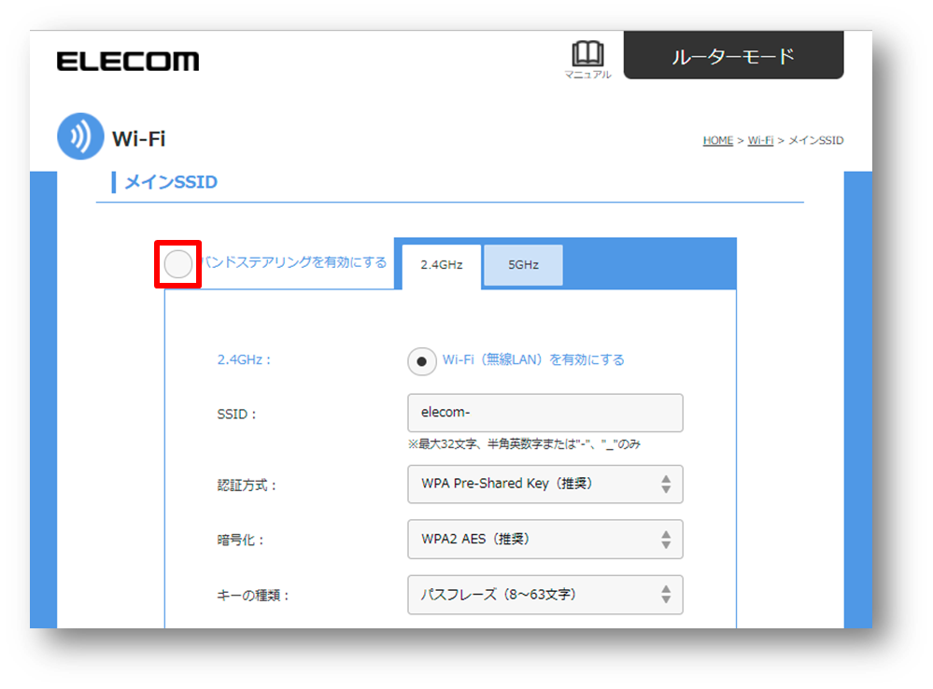
Task: Open the 認証方式 dropdown
Action: point(545,485)
